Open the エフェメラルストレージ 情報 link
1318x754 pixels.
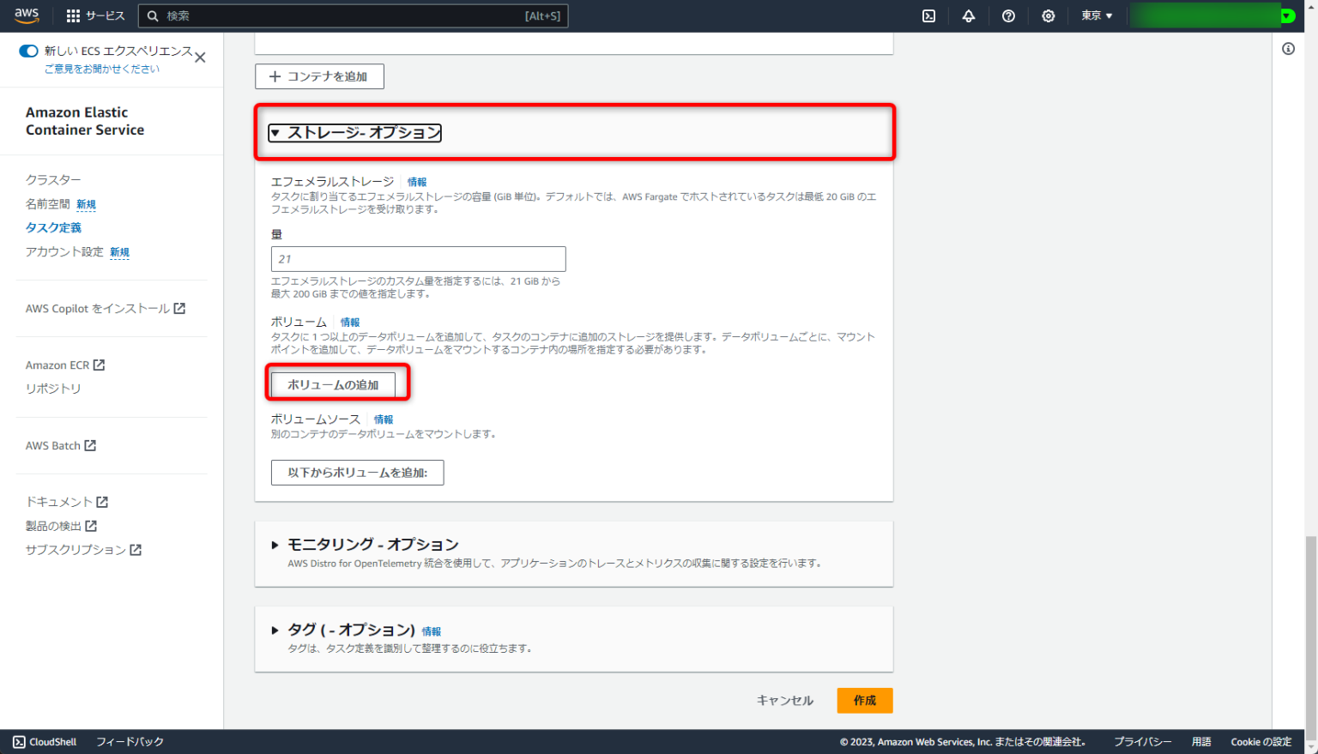[417, 181]
